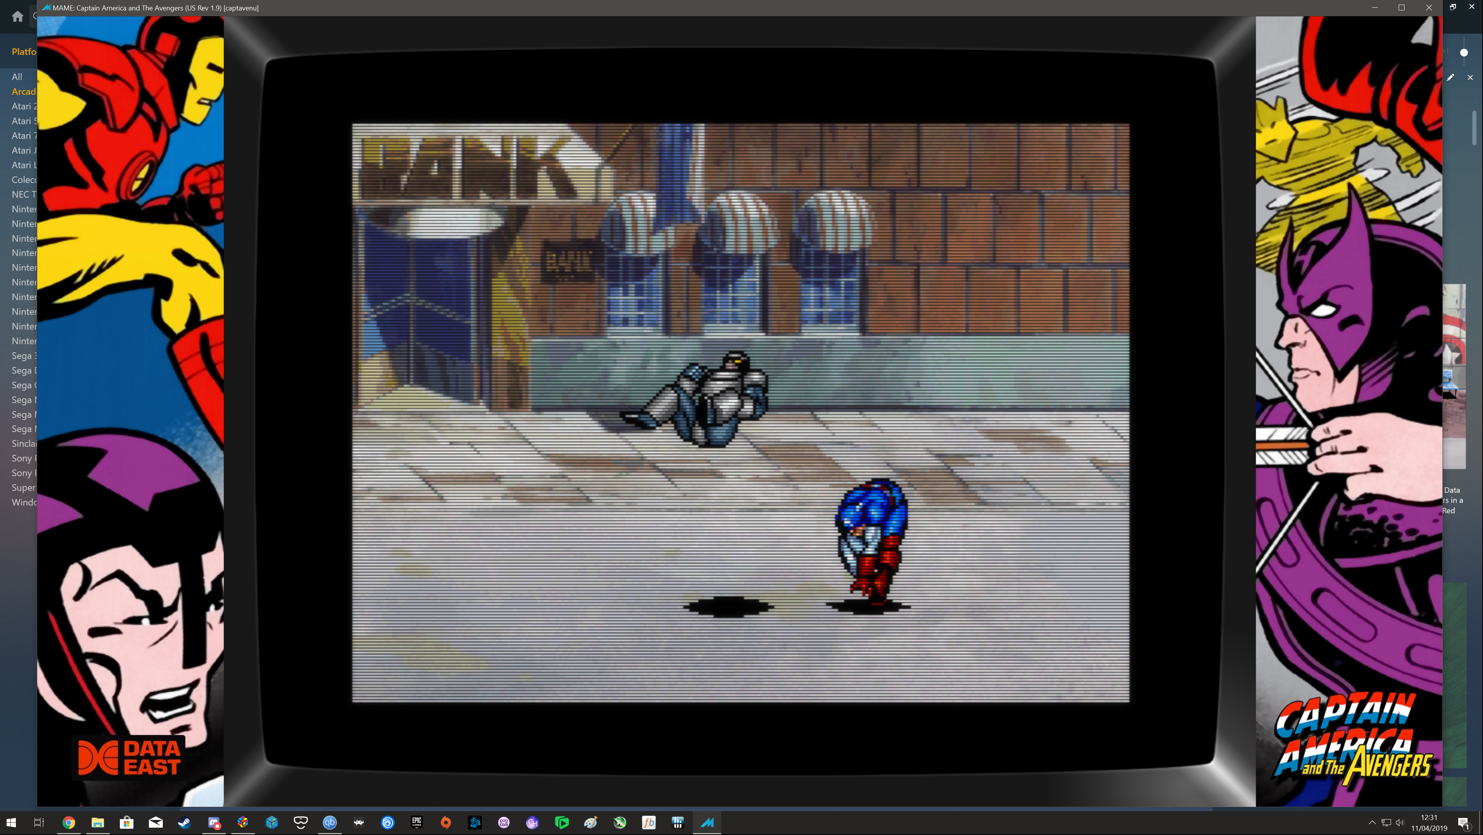This screenshot has width=1483, height=835.
Task: Minimize the MAME window
Action: click(1374, 7)
